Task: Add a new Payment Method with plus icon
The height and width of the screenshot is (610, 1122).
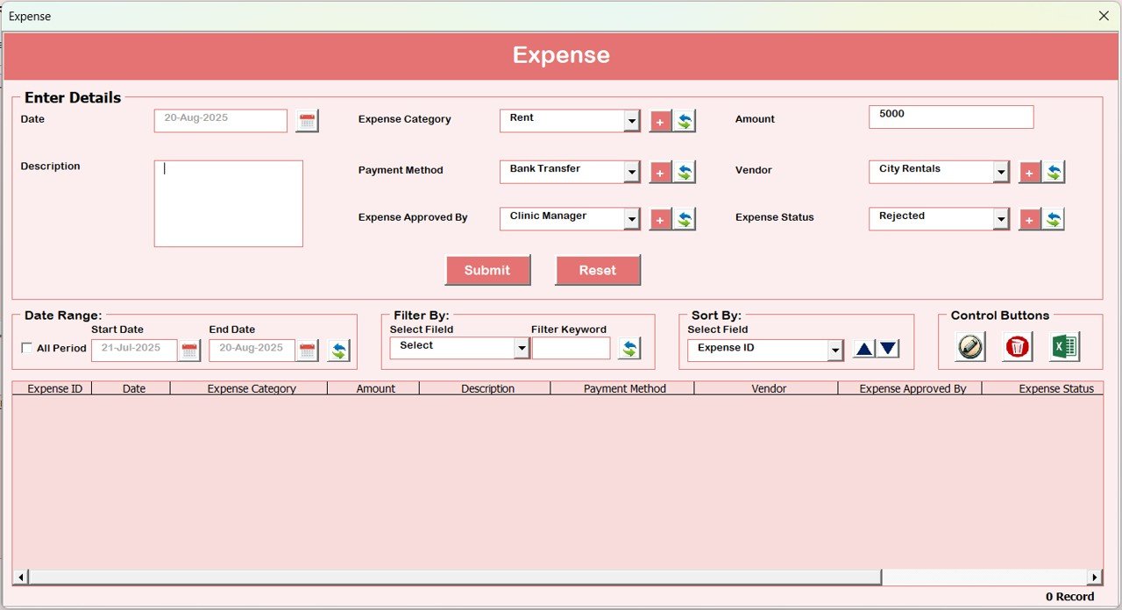Action: click(x=660, y=173)
